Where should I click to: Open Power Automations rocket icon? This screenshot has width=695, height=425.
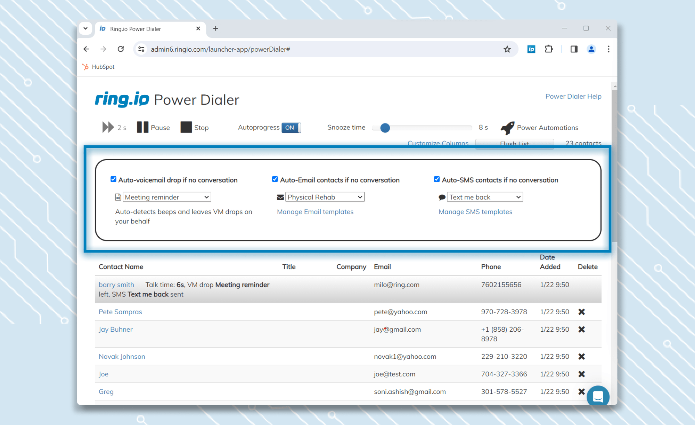coord(507,128)
